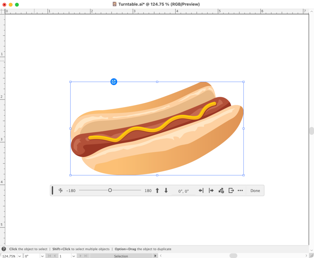The image size is (314, 258).
Task: Click the down arrow to tilt the view downward
Action: coord(166,190)
